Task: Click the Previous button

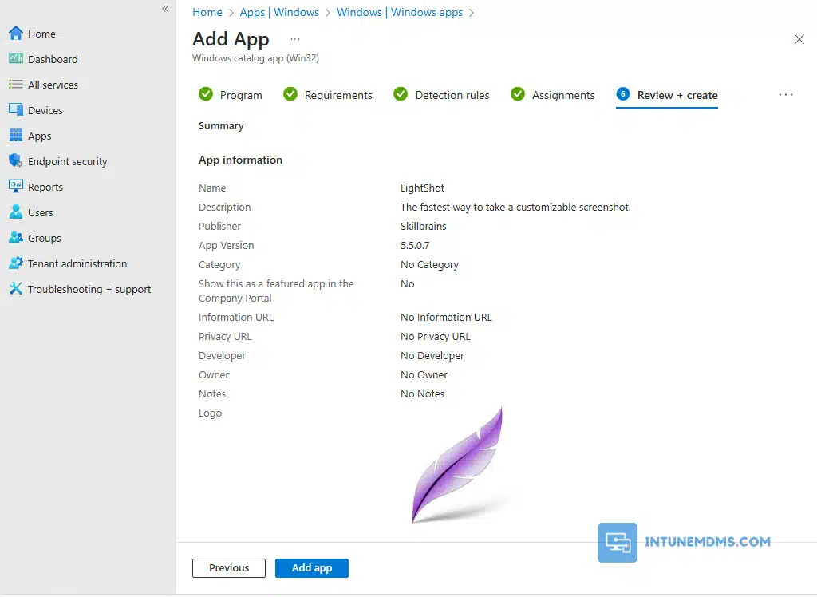Action: 229,568
